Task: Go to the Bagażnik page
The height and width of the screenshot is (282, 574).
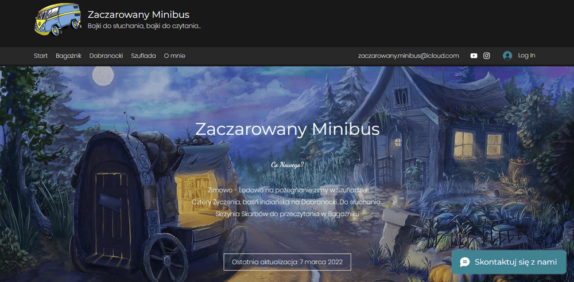Action: tap(68, 56)
